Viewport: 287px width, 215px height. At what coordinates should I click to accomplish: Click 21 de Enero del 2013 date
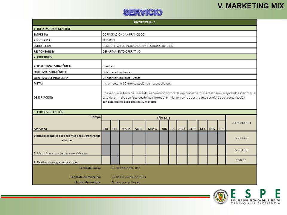(x=126, y=168)
